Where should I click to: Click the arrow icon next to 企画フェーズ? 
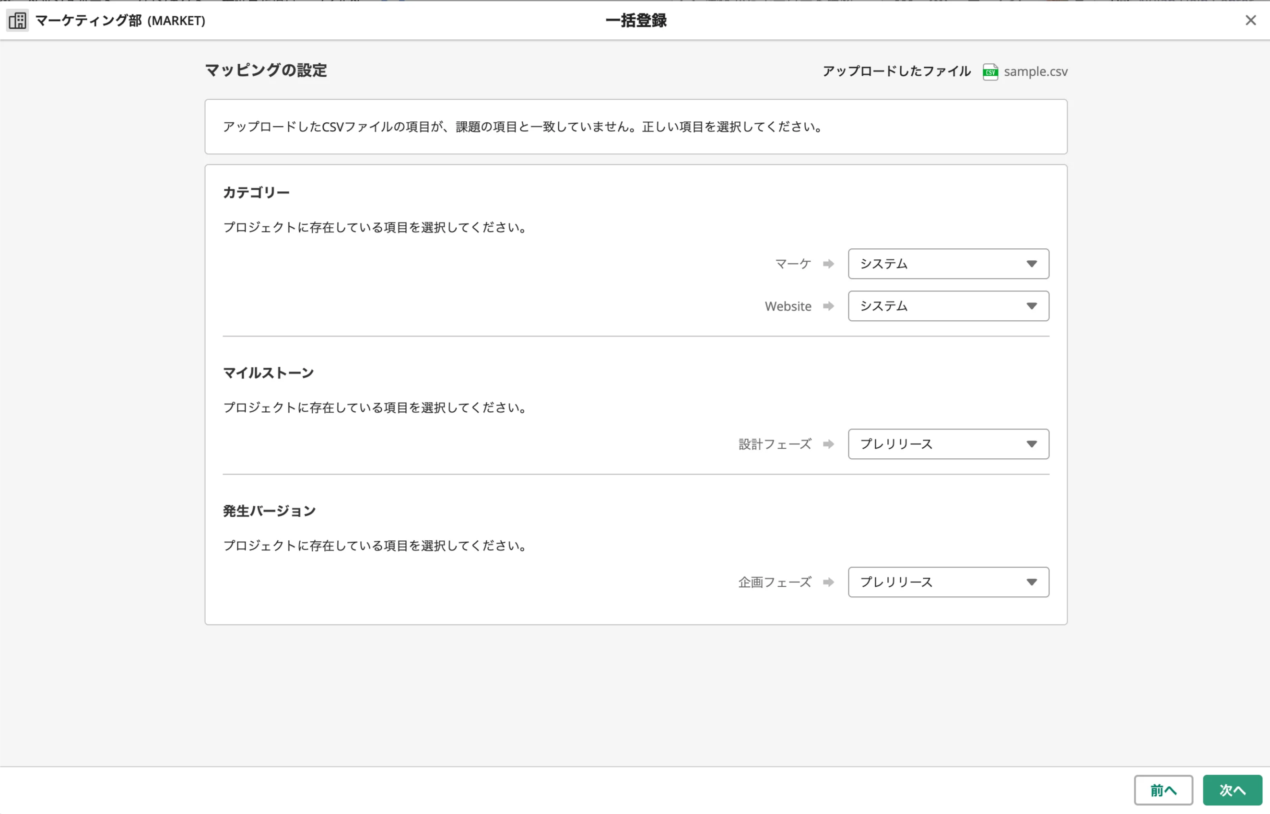(x=828, y=582)
